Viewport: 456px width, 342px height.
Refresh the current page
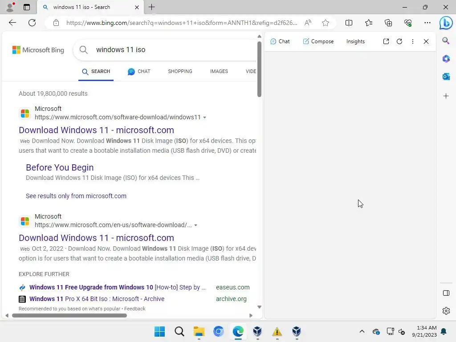pos(32,23)
